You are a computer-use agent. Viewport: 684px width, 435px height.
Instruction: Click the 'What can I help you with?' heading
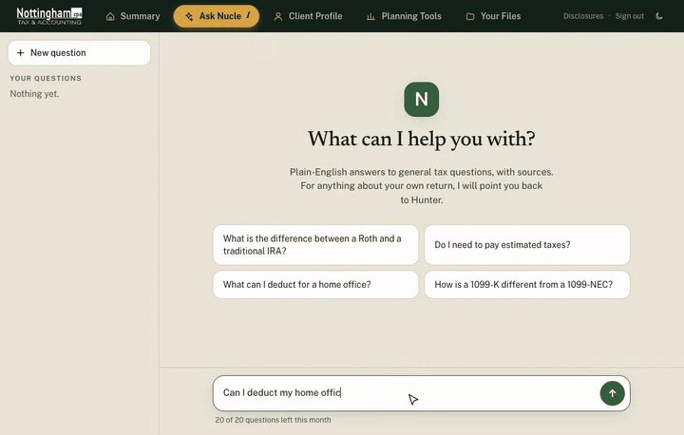tap(422, 139)
